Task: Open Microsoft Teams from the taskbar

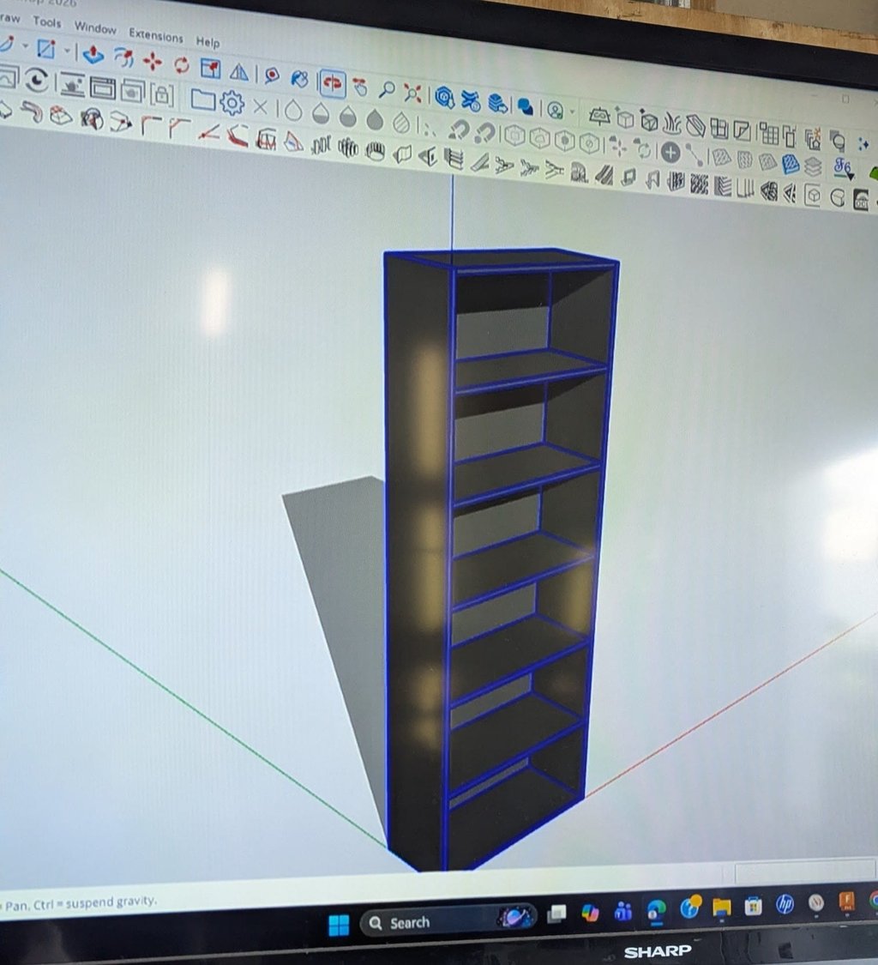Action: (x=623, y=911)
